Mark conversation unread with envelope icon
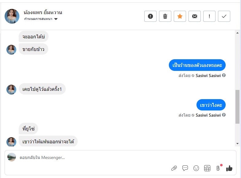The height and width of the screenshot is (178, 241). click(195, 16)
